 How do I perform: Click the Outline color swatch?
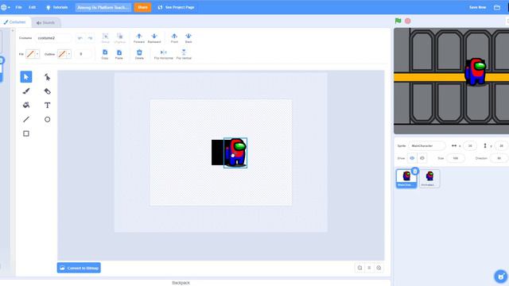point(62,54)
